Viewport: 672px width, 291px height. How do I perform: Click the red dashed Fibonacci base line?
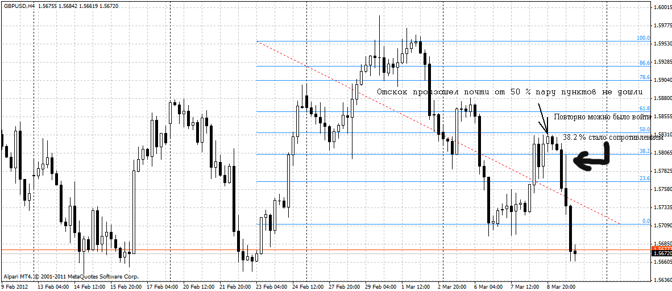click(x=438, y=132)
